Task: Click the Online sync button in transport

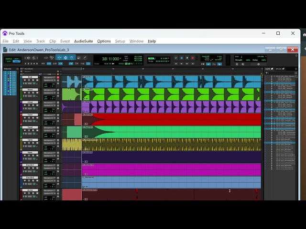Action: [176, 58]
